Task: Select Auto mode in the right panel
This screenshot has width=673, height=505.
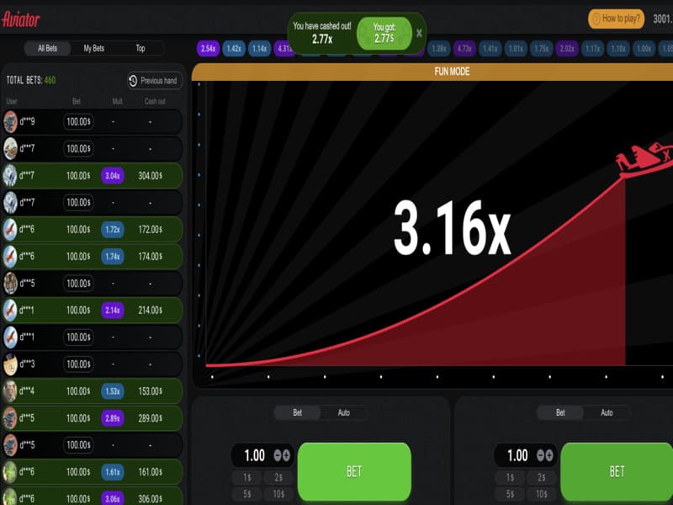Action: (x=607, y=412)
